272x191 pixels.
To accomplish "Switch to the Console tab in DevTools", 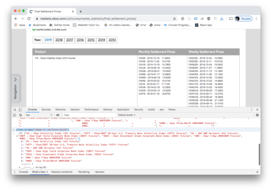I will (32, 110).
